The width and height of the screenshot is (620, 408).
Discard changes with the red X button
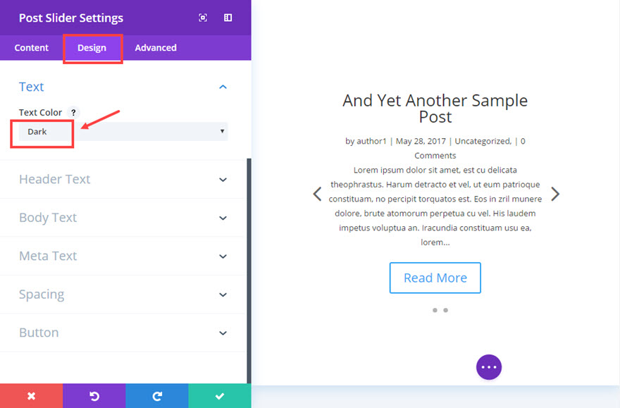pyautogui.click(x=31, y=396)
